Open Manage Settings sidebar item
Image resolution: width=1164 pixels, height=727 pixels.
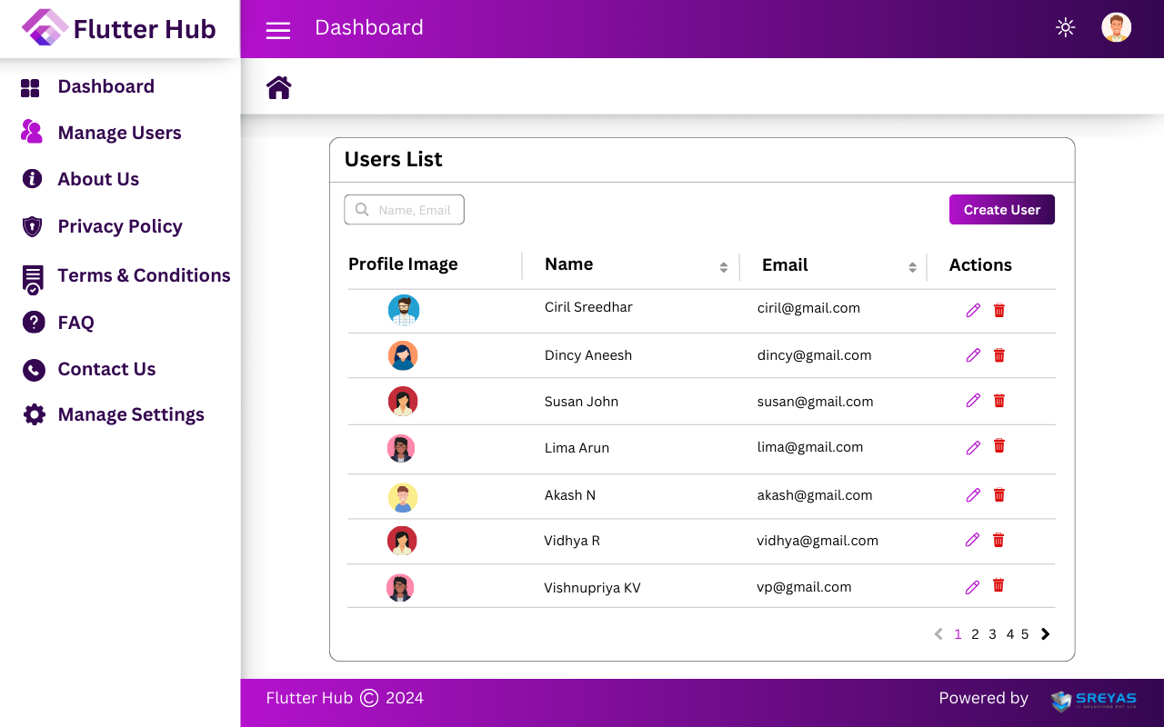(x=130, y=414)
